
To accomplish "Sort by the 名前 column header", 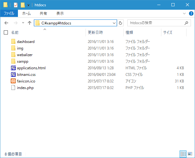I will coord(15,33).
